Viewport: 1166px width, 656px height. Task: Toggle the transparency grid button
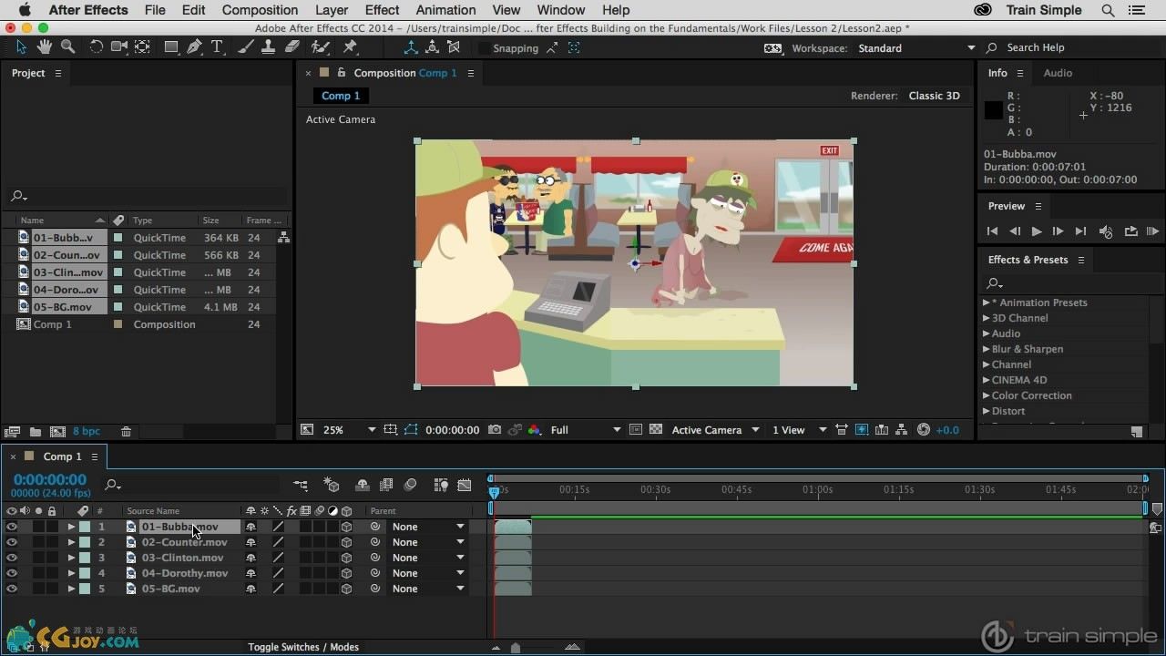tap(656, 430)
